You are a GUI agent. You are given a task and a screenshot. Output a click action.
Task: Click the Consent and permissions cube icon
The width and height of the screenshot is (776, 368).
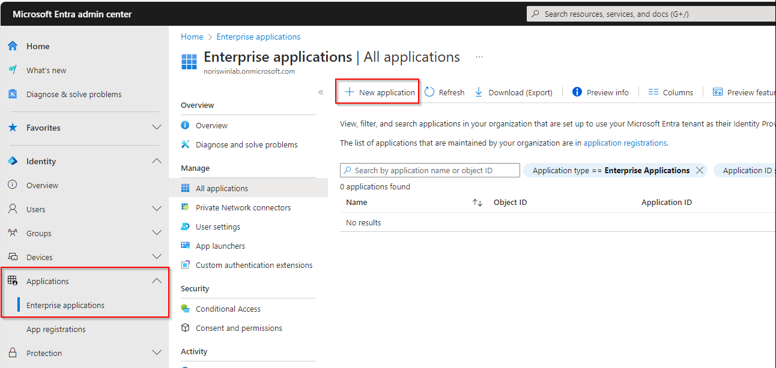[x=185, y=328]
